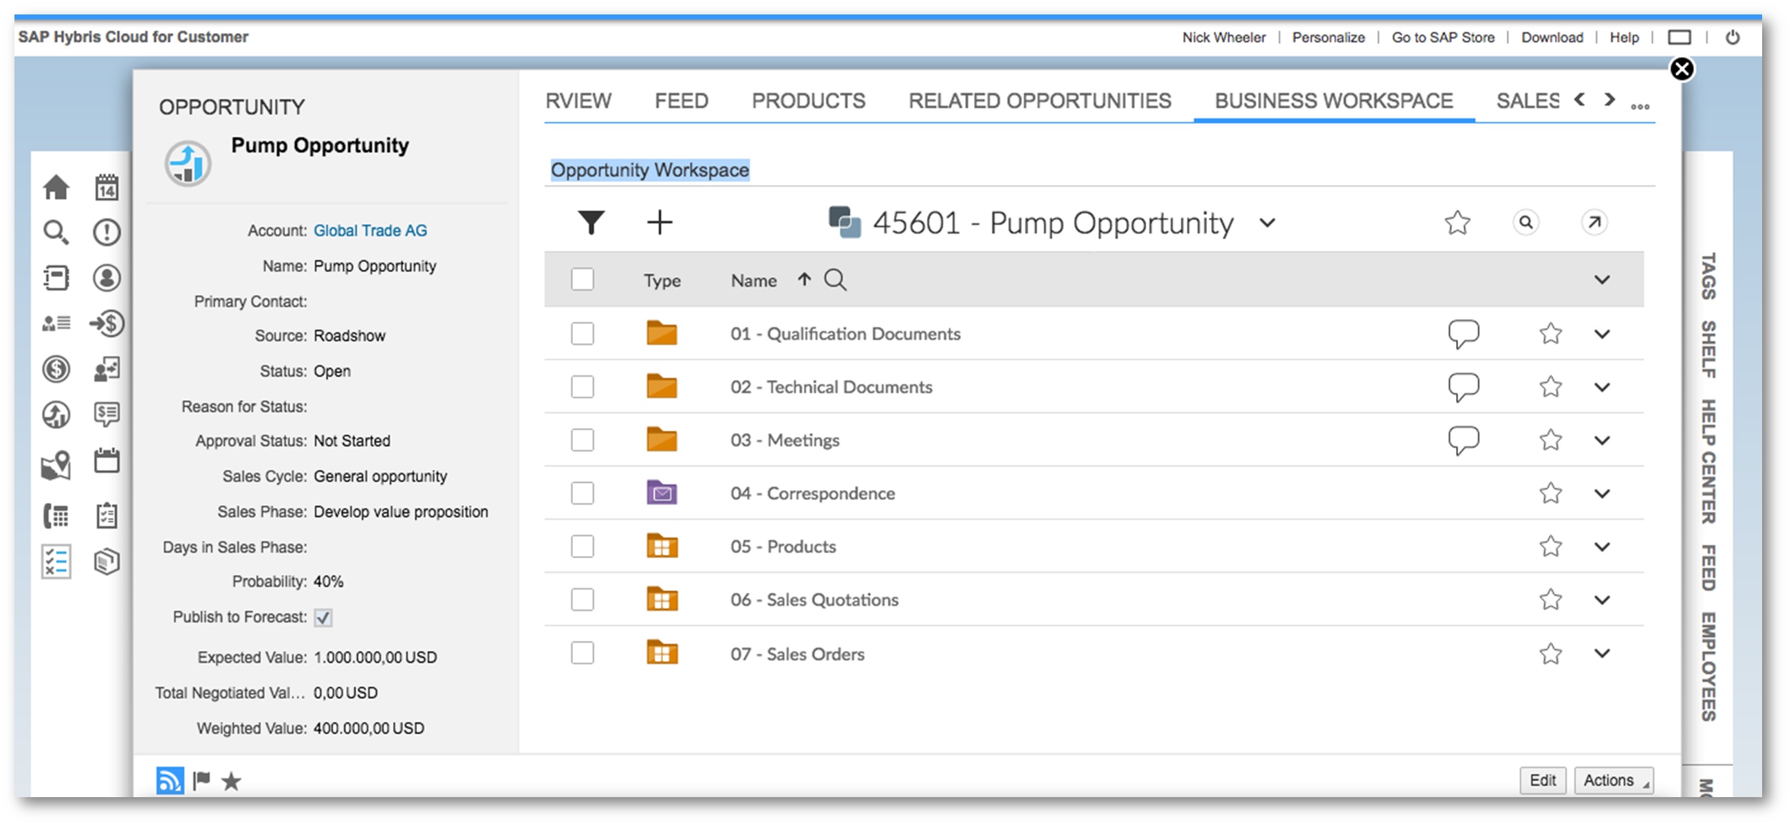Open the Actions button menu
This screenshot has width=1791, height=826.
click(x=1614, y=781)
